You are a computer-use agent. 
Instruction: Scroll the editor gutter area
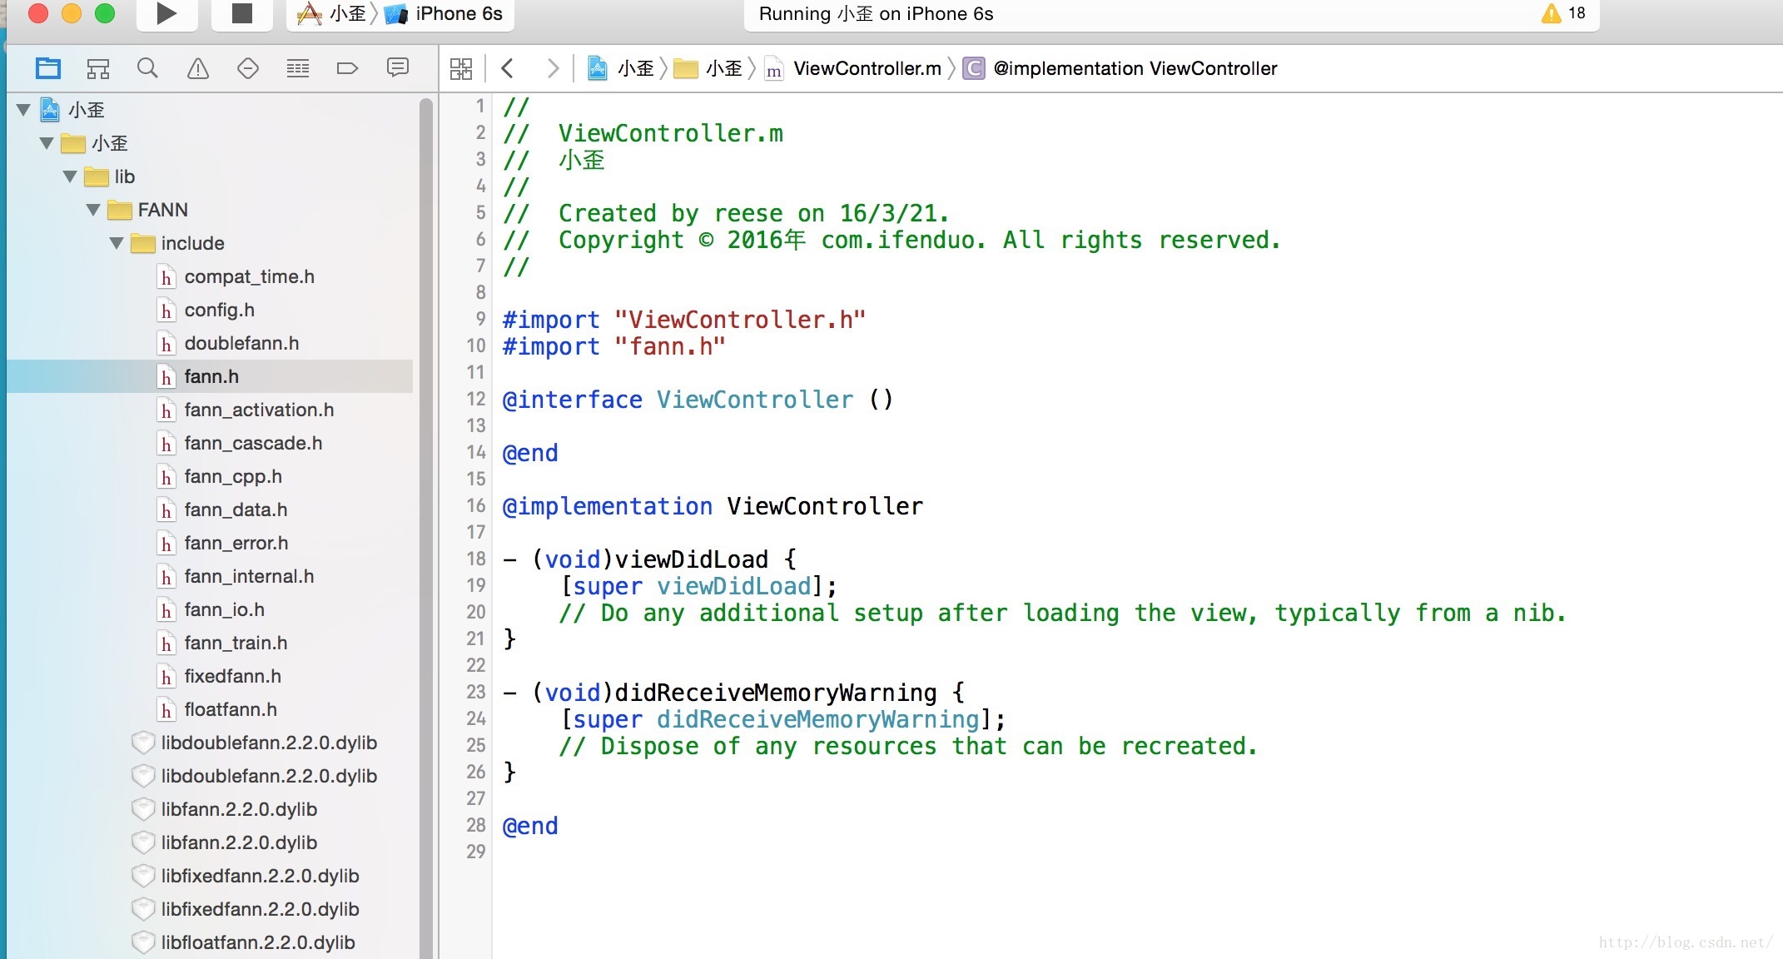click(x=479, y=472)
